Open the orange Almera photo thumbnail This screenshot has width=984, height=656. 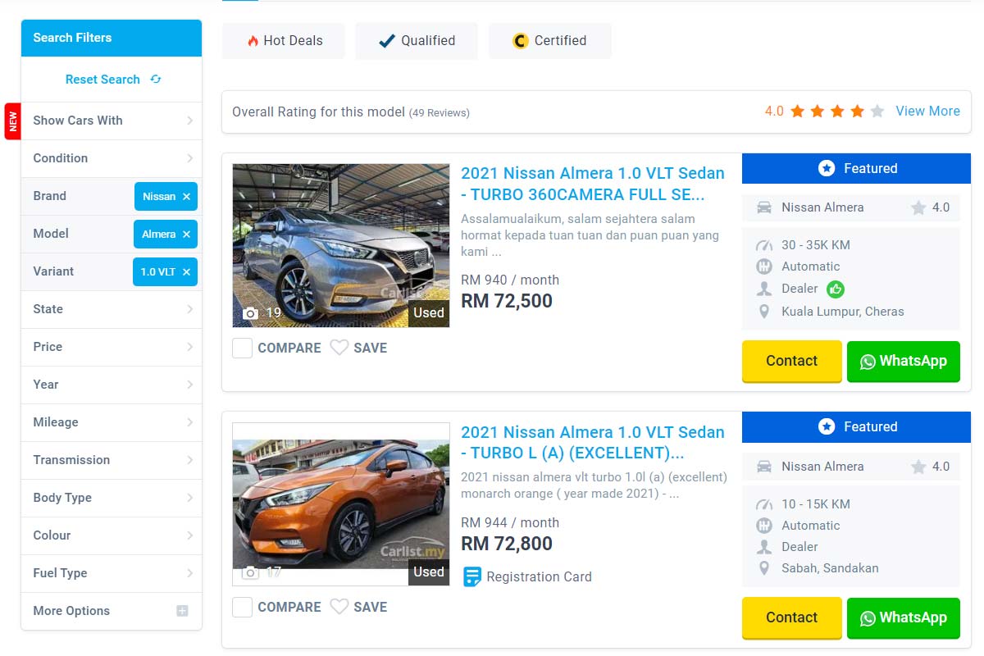340,503
